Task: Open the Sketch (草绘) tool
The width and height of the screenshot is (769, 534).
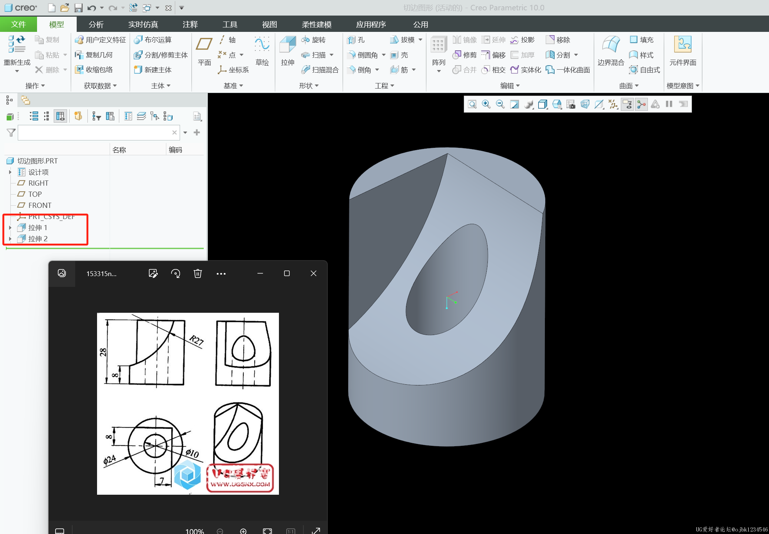Action: point(262,51)
